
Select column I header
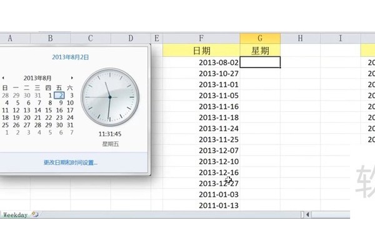click(341, 38)
